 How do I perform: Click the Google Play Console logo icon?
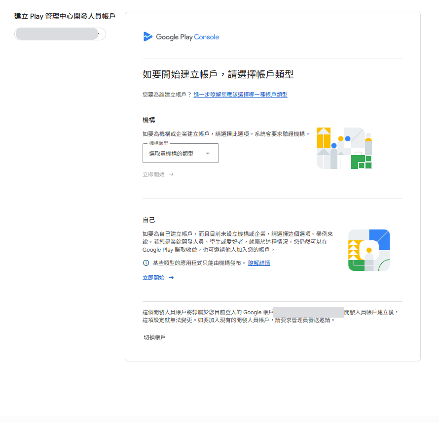pyautogui.click(x=147, y=36)
